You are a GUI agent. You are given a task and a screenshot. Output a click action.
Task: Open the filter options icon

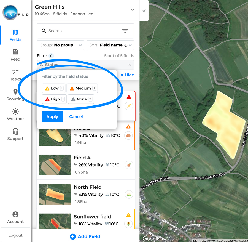pyautogui.click(x=125, y=31)
